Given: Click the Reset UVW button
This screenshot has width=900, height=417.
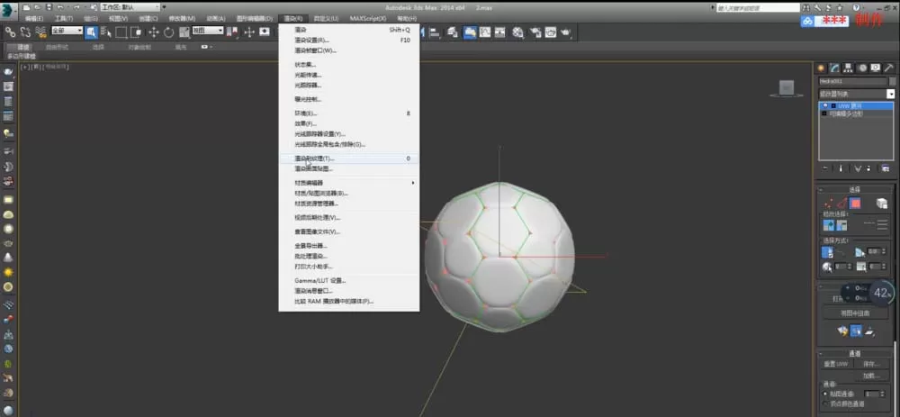Looking at the screenshot, I should pos(836,364).
